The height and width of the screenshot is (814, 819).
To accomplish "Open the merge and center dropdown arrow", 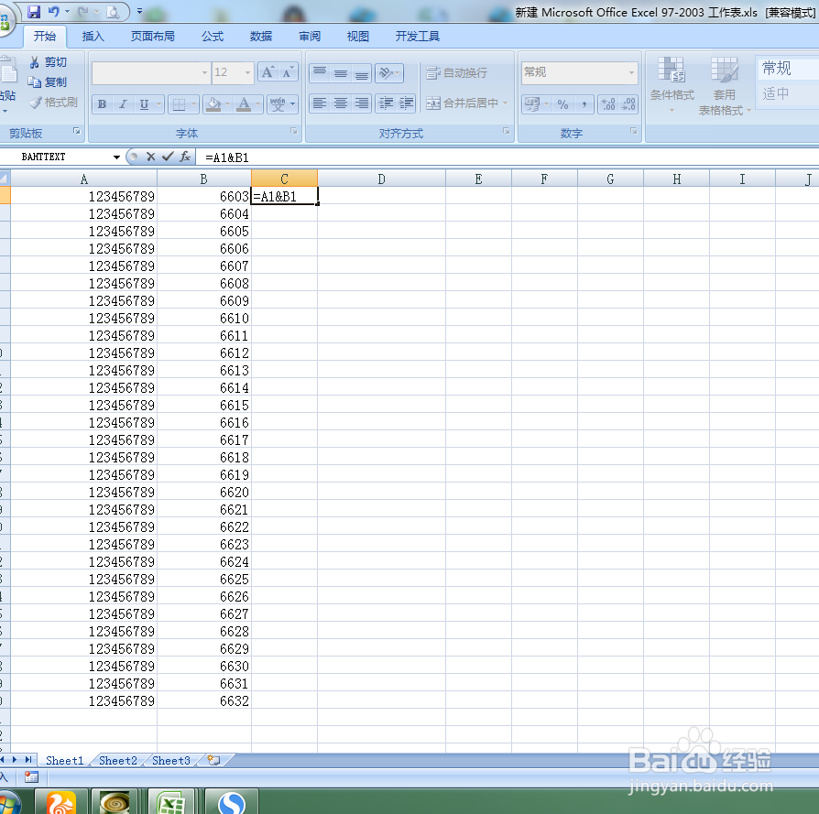I will (x=505, y=103).
